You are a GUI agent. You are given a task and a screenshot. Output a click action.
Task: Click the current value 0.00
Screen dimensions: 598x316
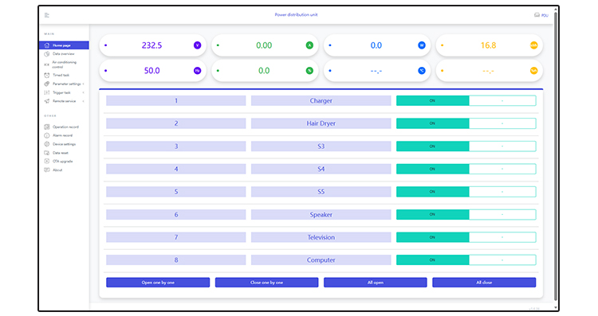coord(264,45)
